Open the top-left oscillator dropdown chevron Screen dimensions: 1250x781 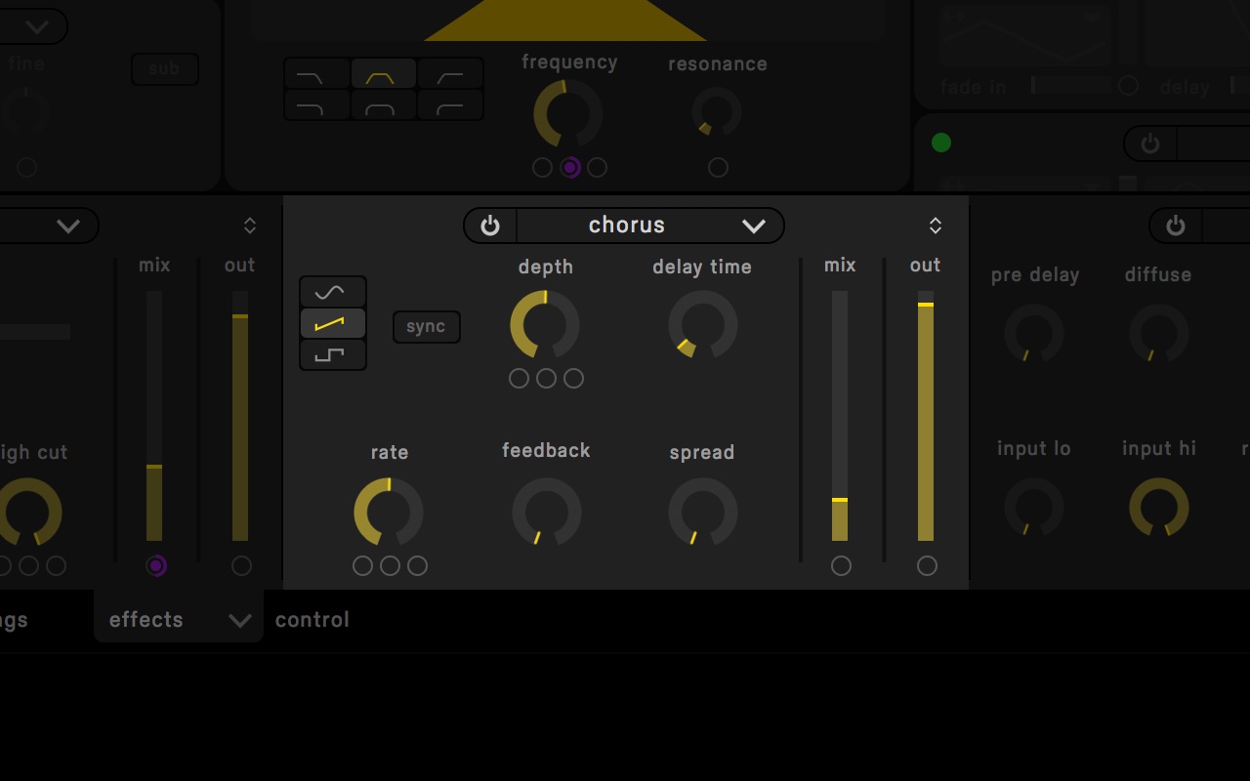coord(37,26)
